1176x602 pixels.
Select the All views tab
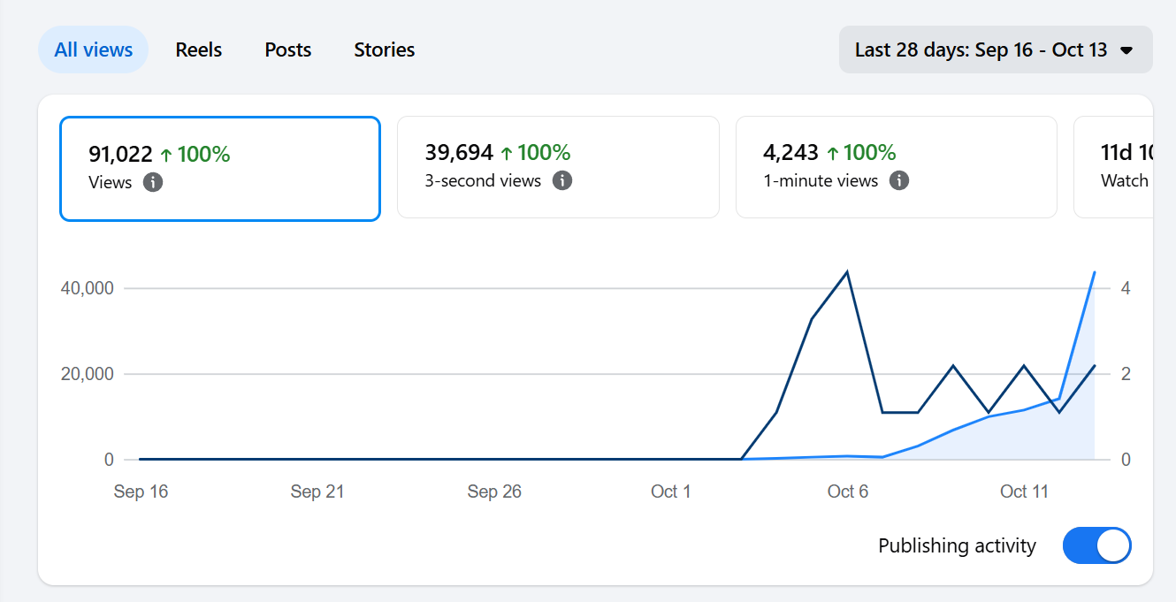click(94, 50)
